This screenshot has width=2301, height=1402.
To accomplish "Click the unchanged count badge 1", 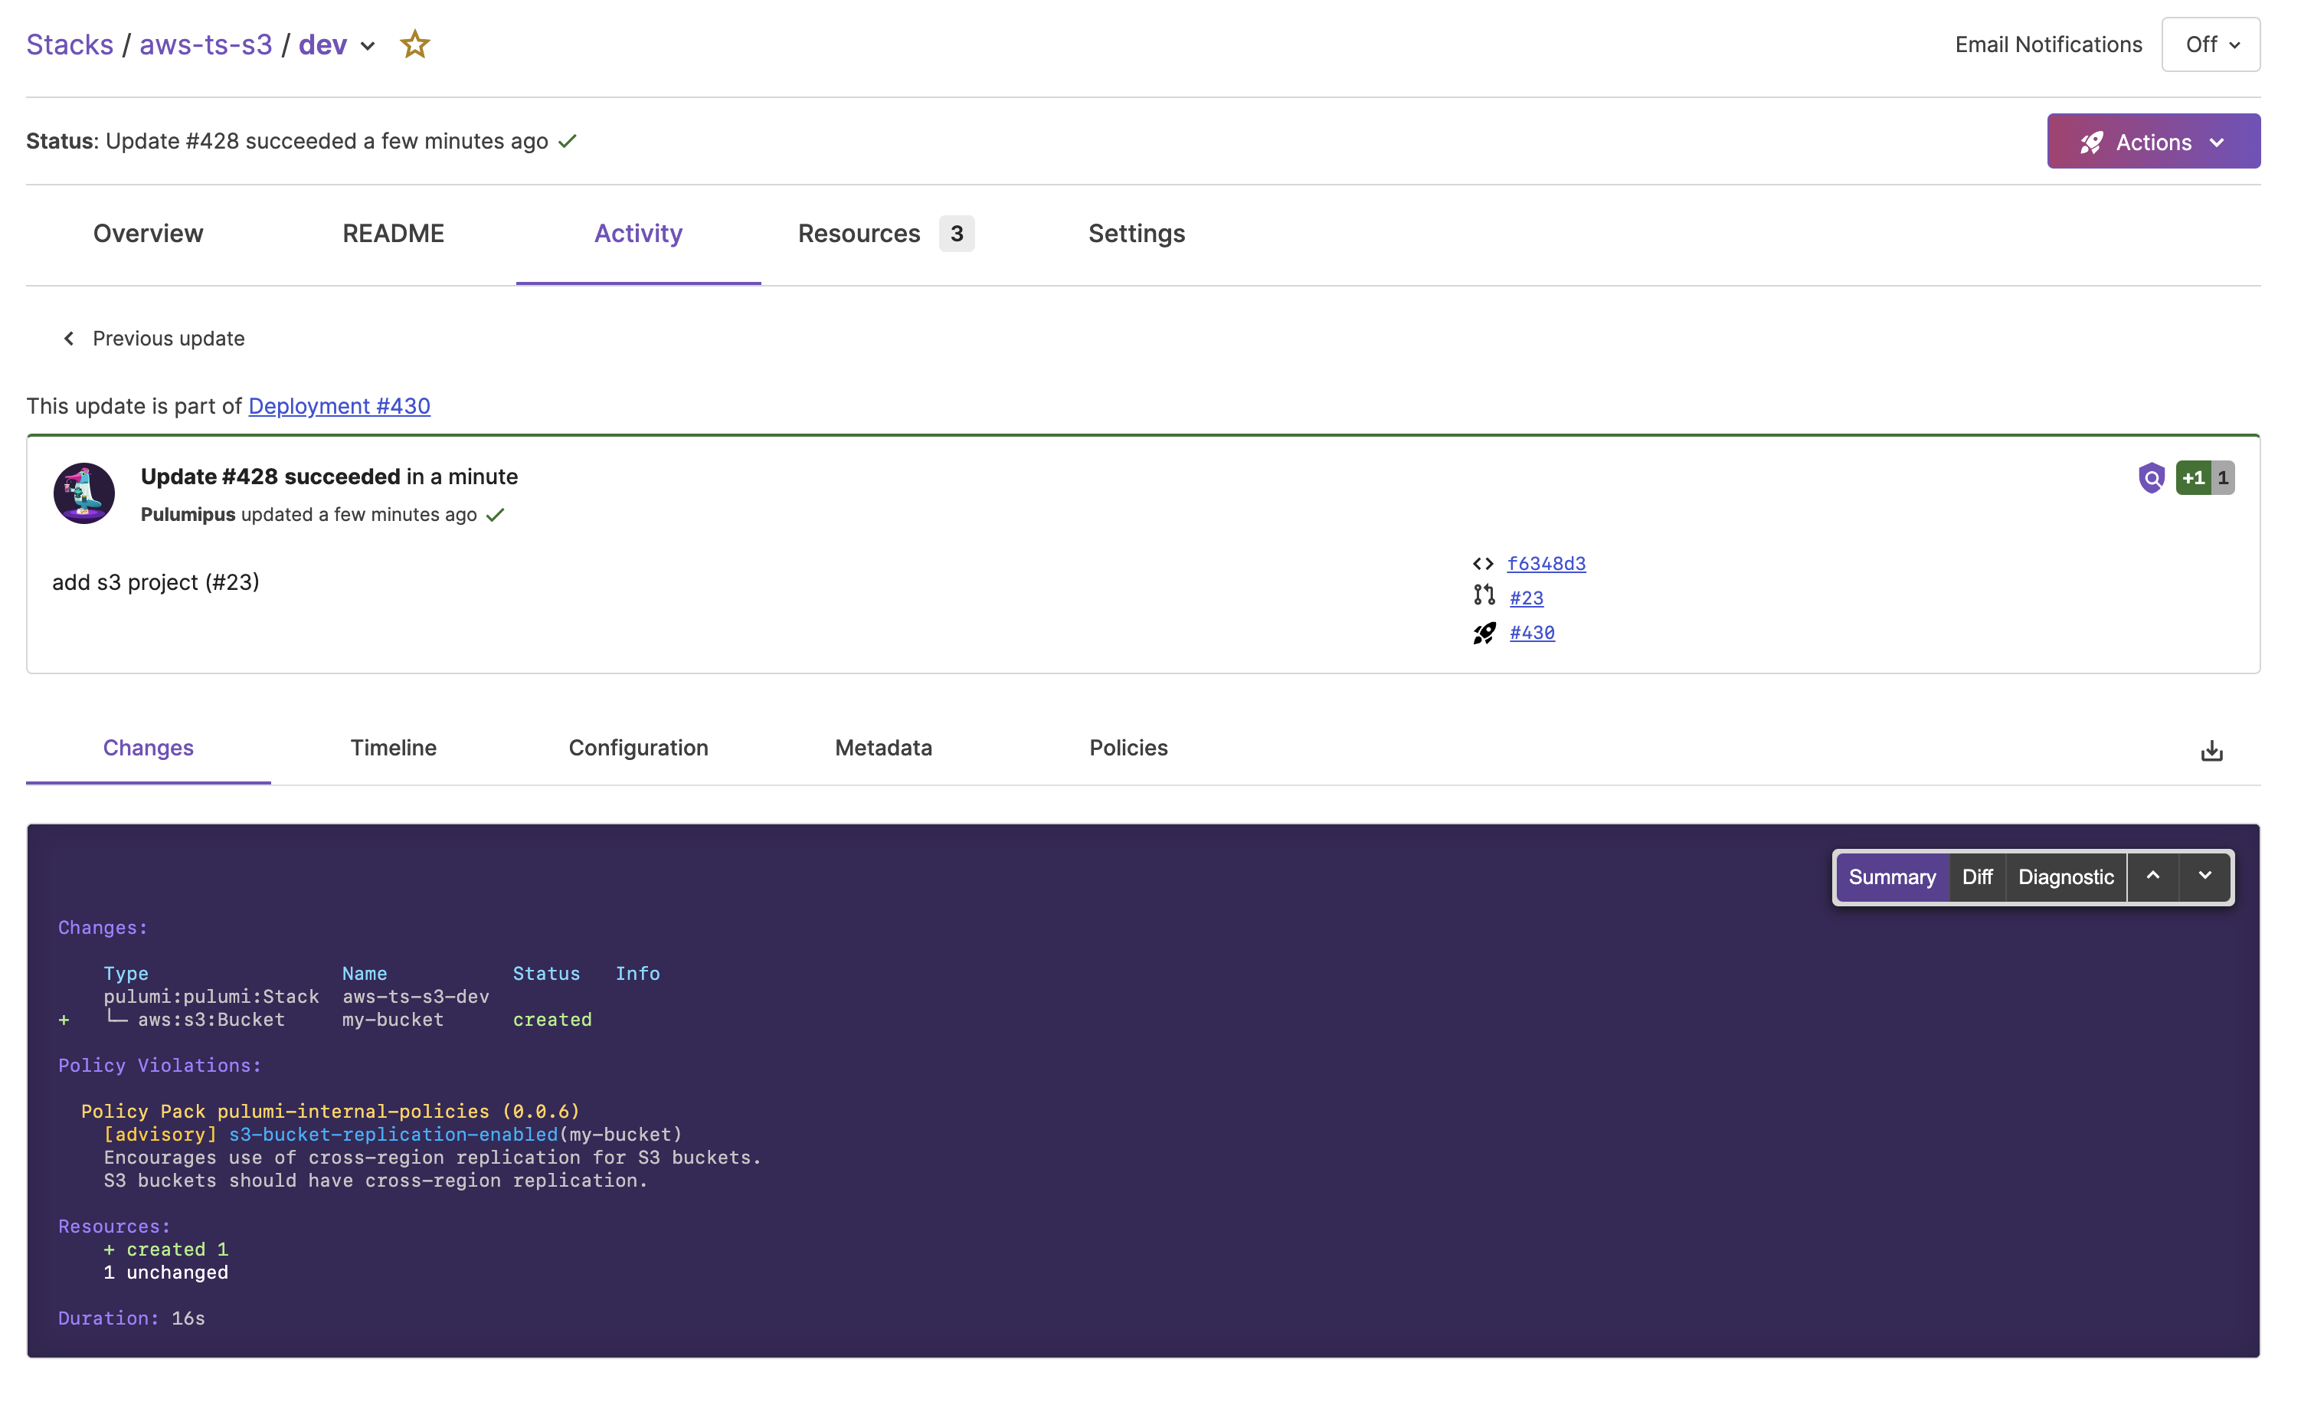I will coord(2223,477).
